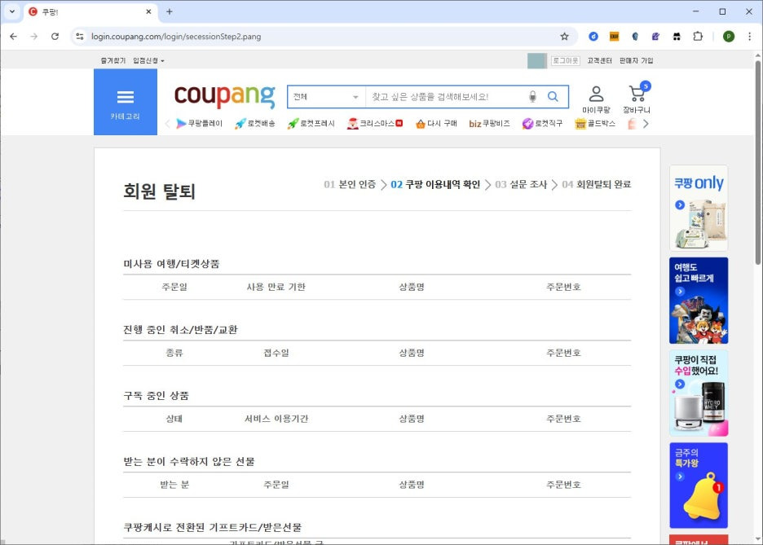
Task: Click step 03 설문 조사
Action: [521, 184]
